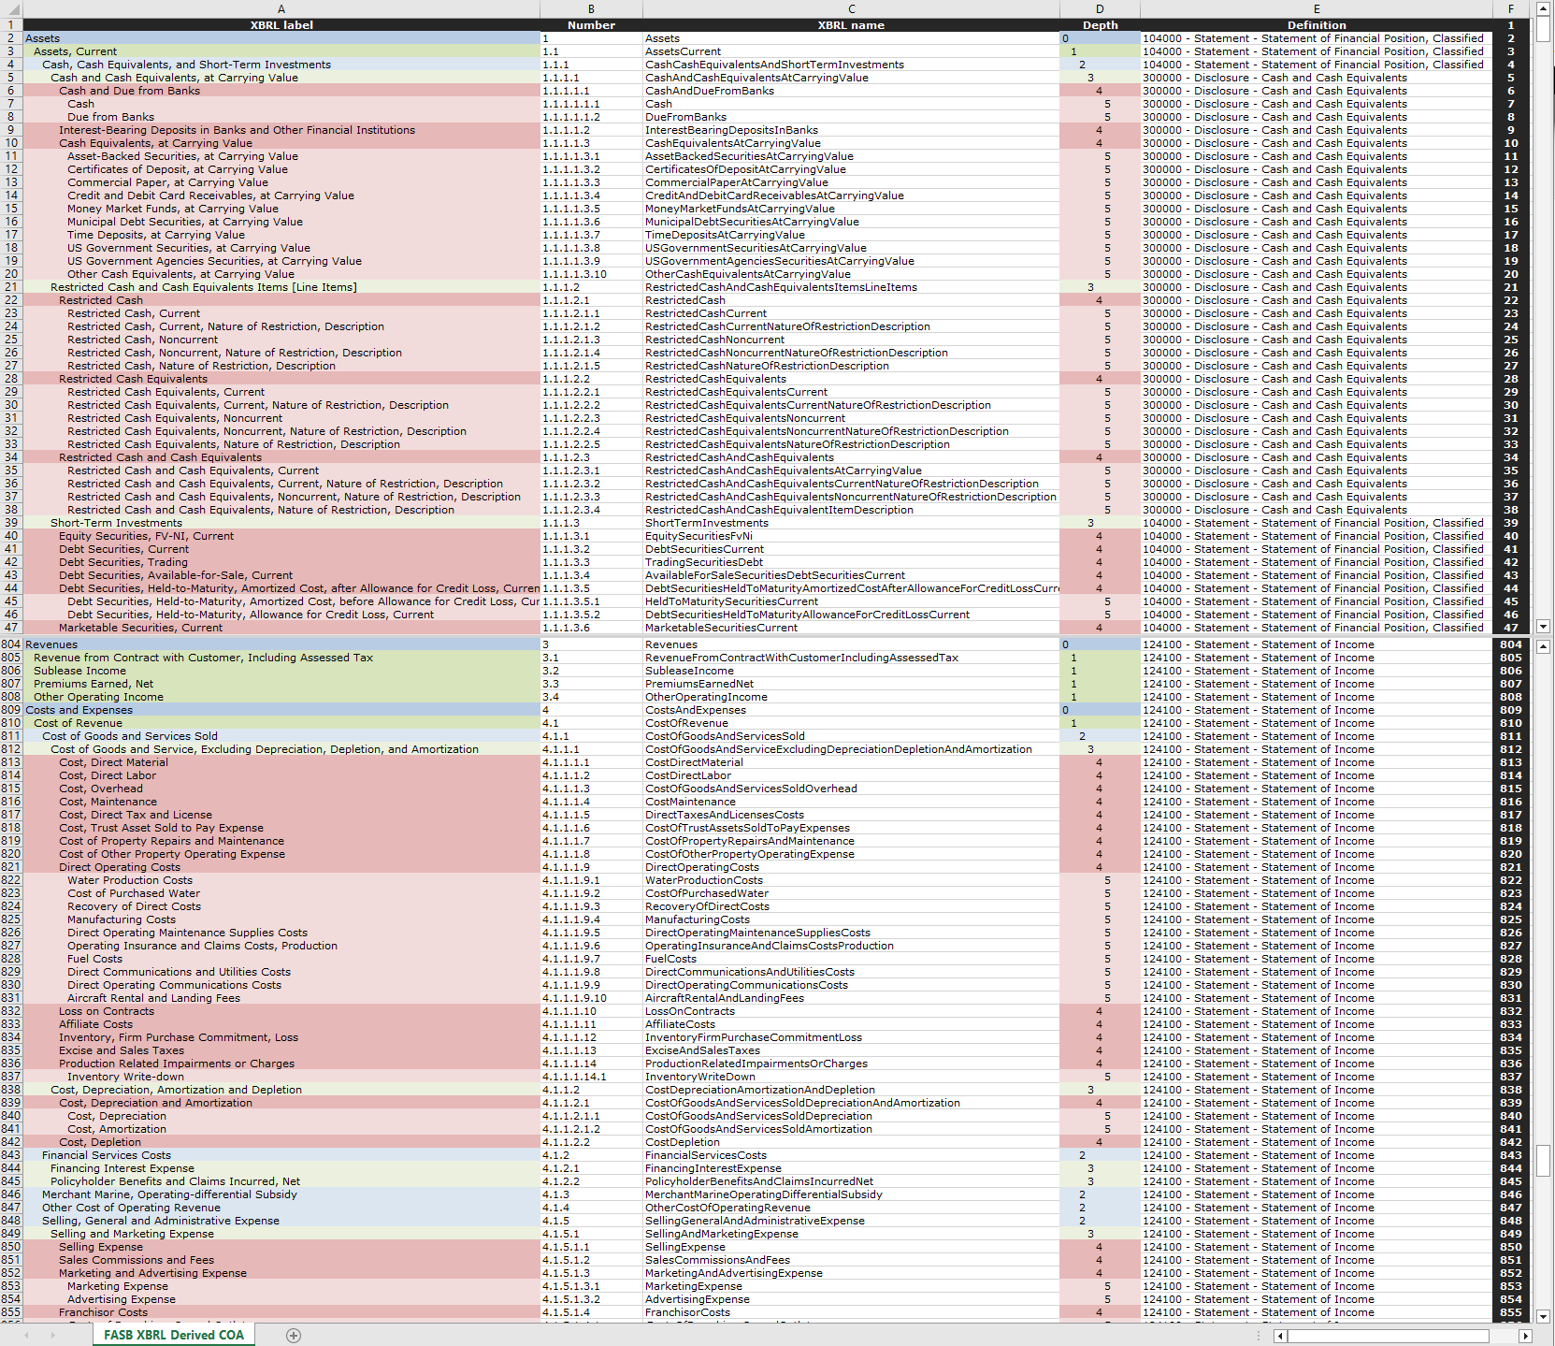This screenshot has width=1555, height=1346.
Task: Select cell 'Financial Services Costs'
Action: (x=281, y=1155)
